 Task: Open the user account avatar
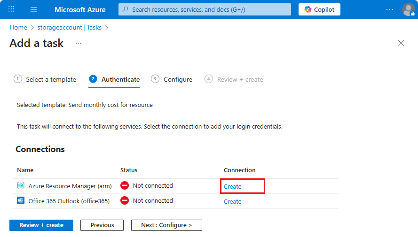[x=408, y=9]
